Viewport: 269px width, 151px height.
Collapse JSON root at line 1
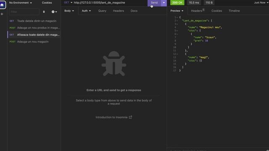pyautogui.click(x=177, y=18)
